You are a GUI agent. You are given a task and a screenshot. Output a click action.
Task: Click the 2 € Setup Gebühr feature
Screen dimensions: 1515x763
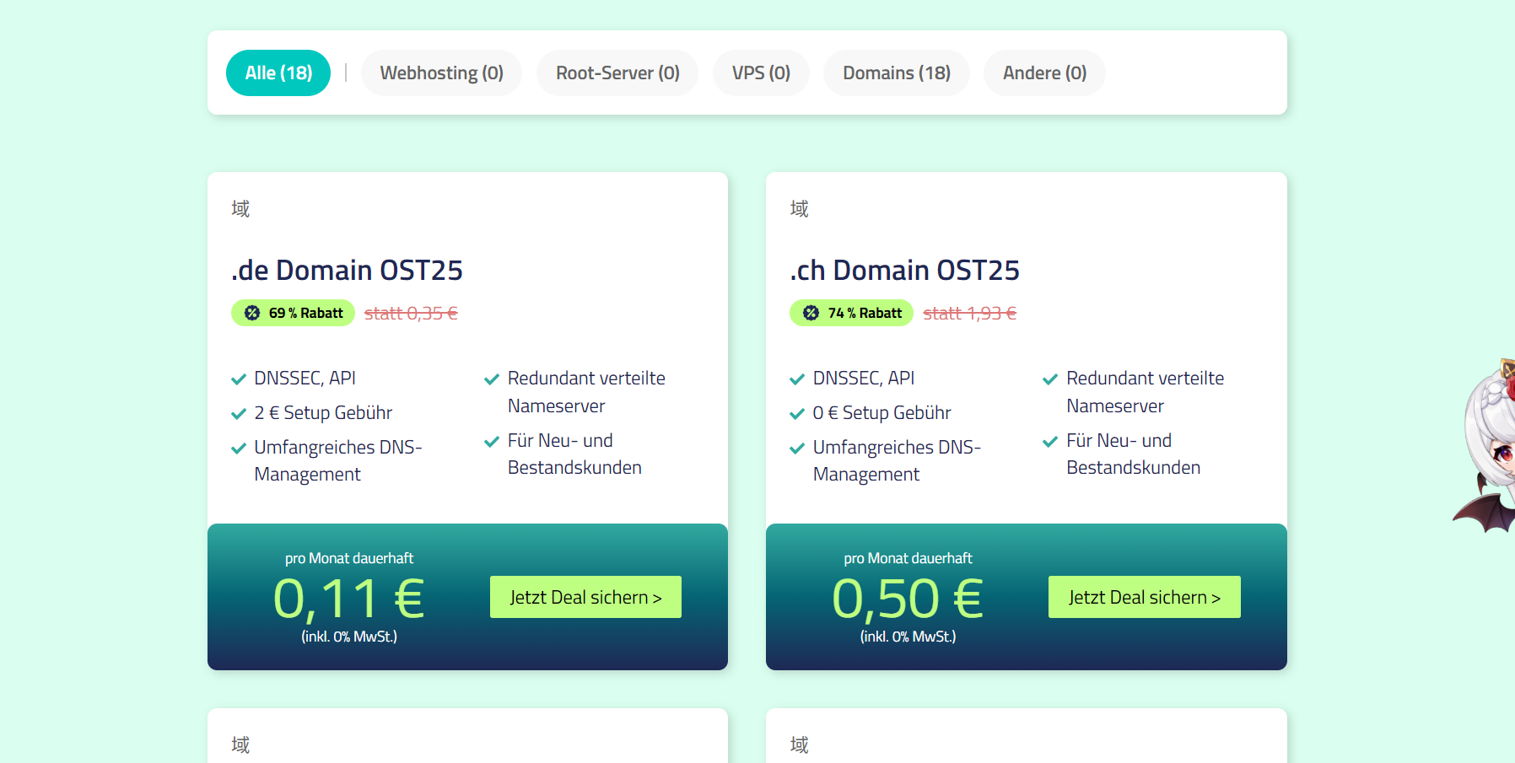point(323,412)
